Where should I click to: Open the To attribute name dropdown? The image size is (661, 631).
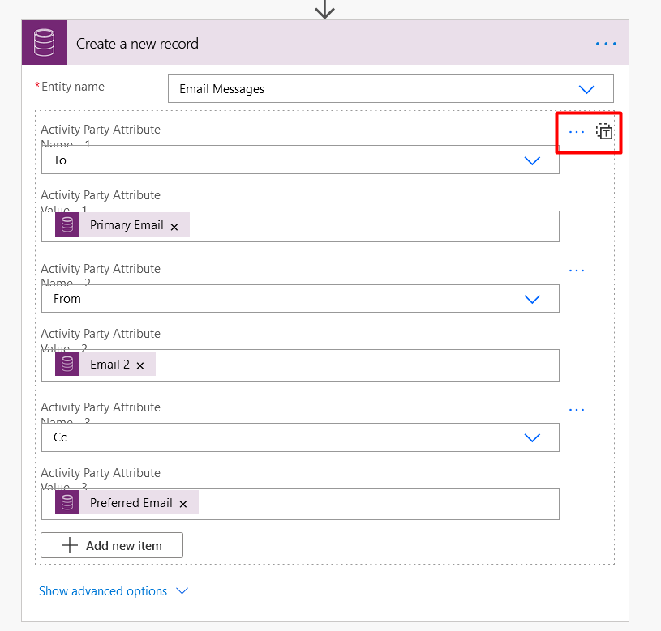pyautogui.click(x=532, y=160)
